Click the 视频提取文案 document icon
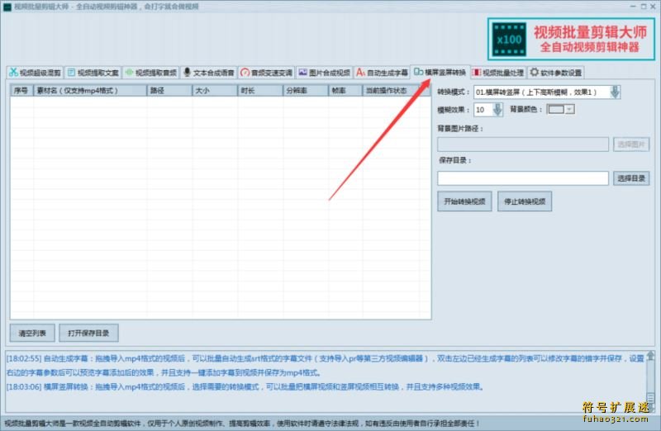 click(72, 72)
